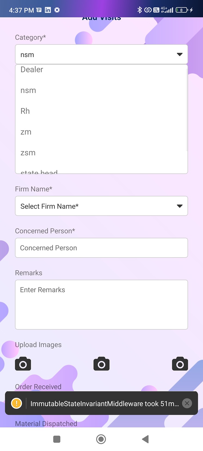Tap the first upload image camera icon
The width and height of the screenshot is (203, 451).
click(23, 364)
